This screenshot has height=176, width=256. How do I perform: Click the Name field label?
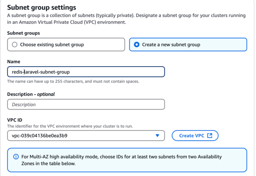click(x=14, y=61)
